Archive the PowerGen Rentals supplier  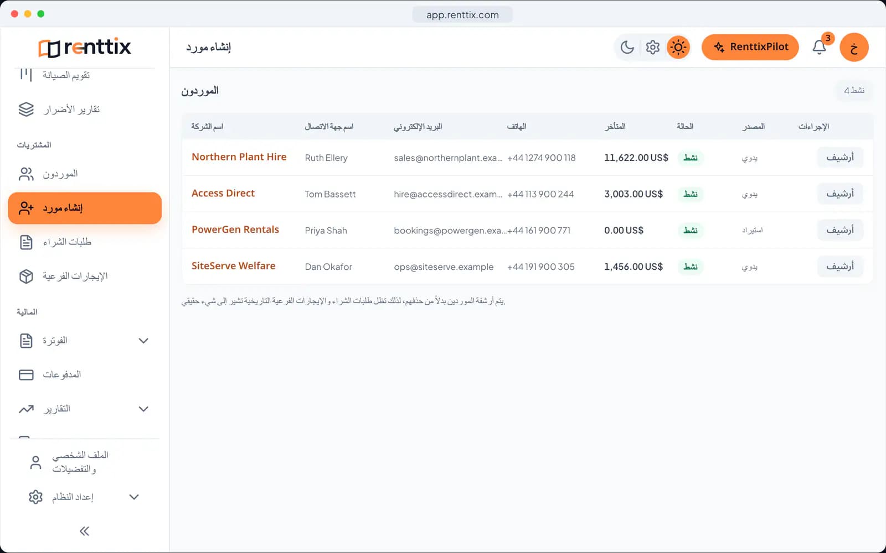[840, 230]
